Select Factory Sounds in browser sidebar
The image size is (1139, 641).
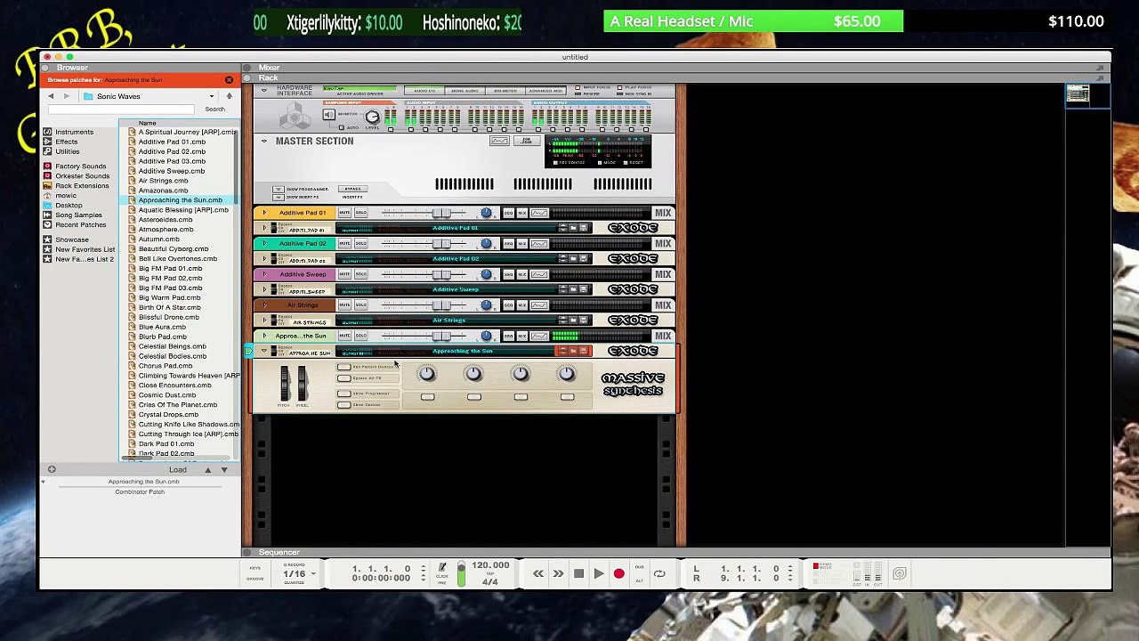(80, 166)
